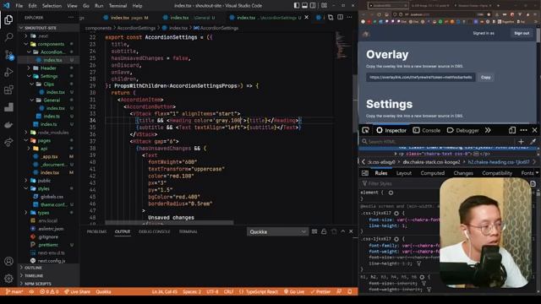Open the Search view in activity bar
Screen dimensions: 541x304
tap(8, 37)
